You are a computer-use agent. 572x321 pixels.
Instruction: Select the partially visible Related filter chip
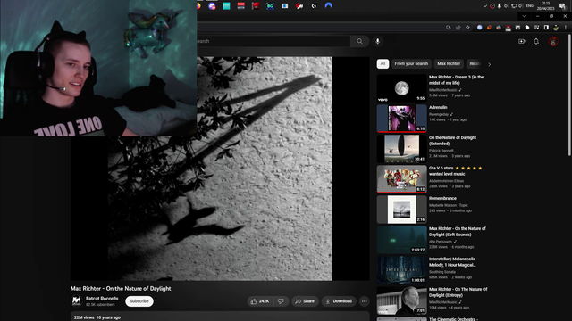pyautogui.click(x=475, y=63)
